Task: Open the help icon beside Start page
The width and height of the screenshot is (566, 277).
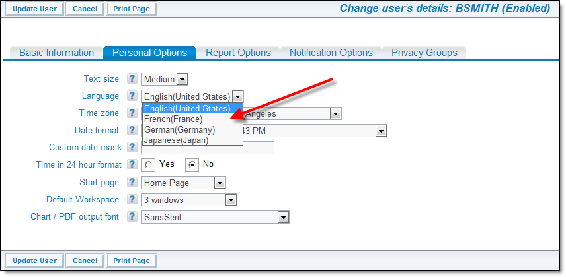Action: 132,182
